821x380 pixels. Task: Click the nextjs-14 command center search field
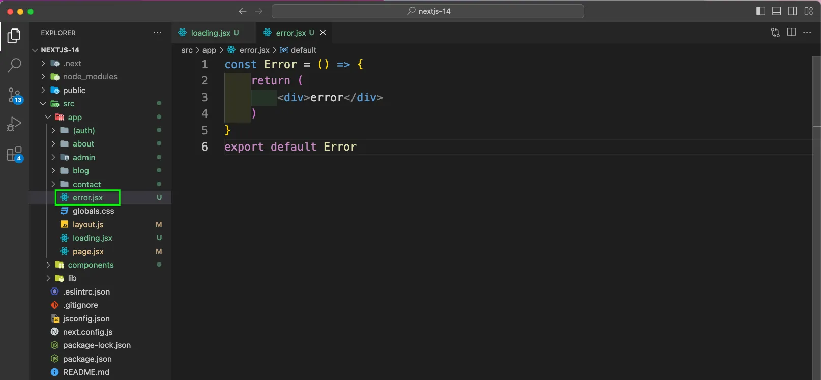[428, 11]
